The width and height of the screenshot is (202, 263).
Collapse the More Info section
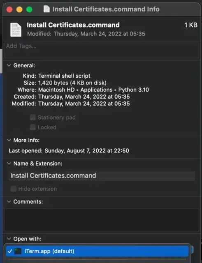pos(9,140)
